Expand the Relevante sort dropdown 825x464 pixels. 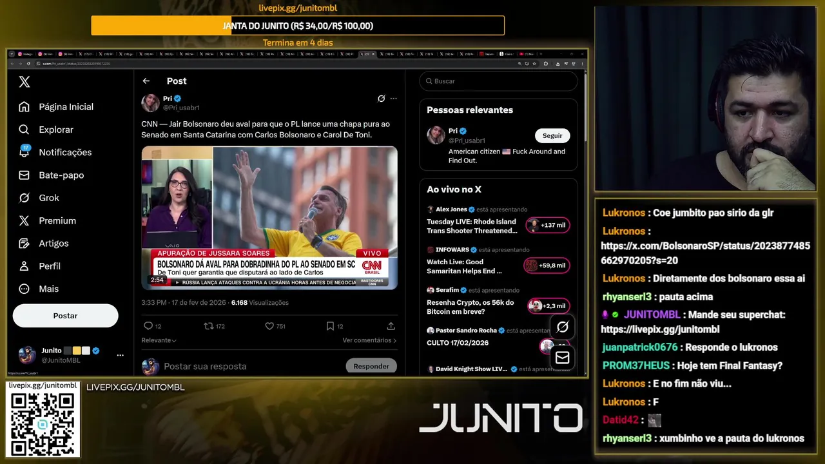click(x=159, y=340)
